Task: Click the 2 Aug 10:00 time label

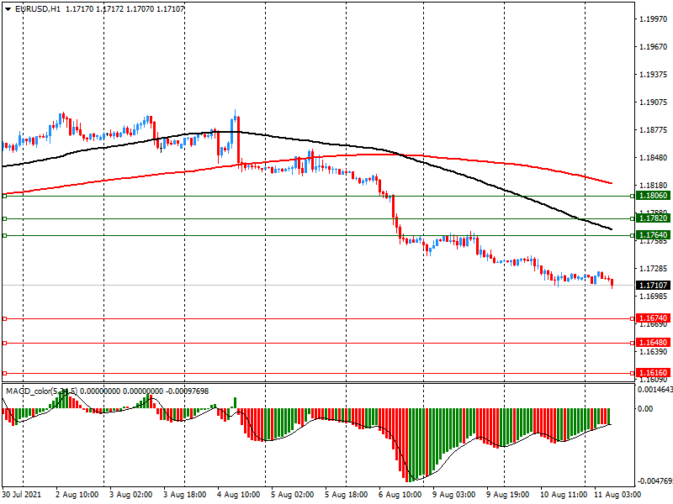Action: click(x=77, y=495)
